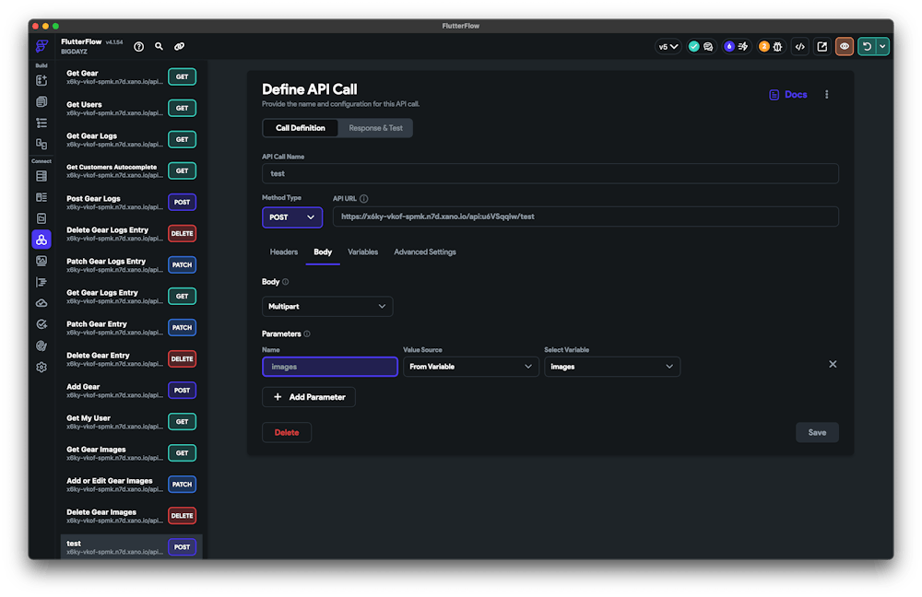Screen dimensions: 922x597
Task: Open the Widget Palette add icon
Action: pyautogui.click(x=41, y=80)
